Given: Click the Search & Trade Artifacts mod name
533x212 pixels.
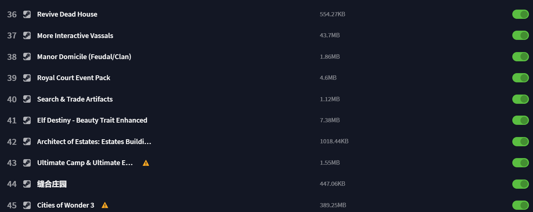Looking at the screenshot, I should coord(75,99).
